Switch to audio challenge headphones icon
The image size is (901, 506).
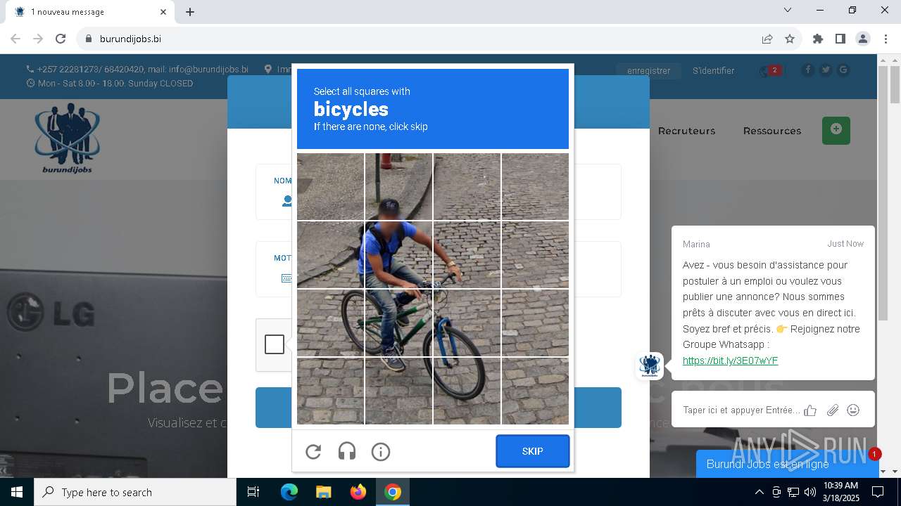click(x=347, y=452)
